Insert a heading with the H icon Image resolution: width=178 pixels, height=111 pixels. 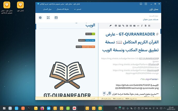pos(149,26)
